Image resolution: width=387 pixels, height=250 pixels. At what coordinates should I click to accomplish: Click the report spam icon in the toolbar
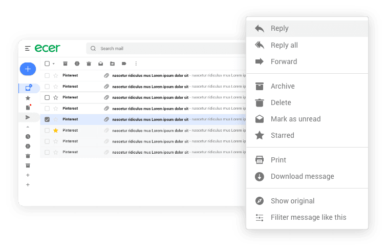pyautogui.click(x=77, y=64)
